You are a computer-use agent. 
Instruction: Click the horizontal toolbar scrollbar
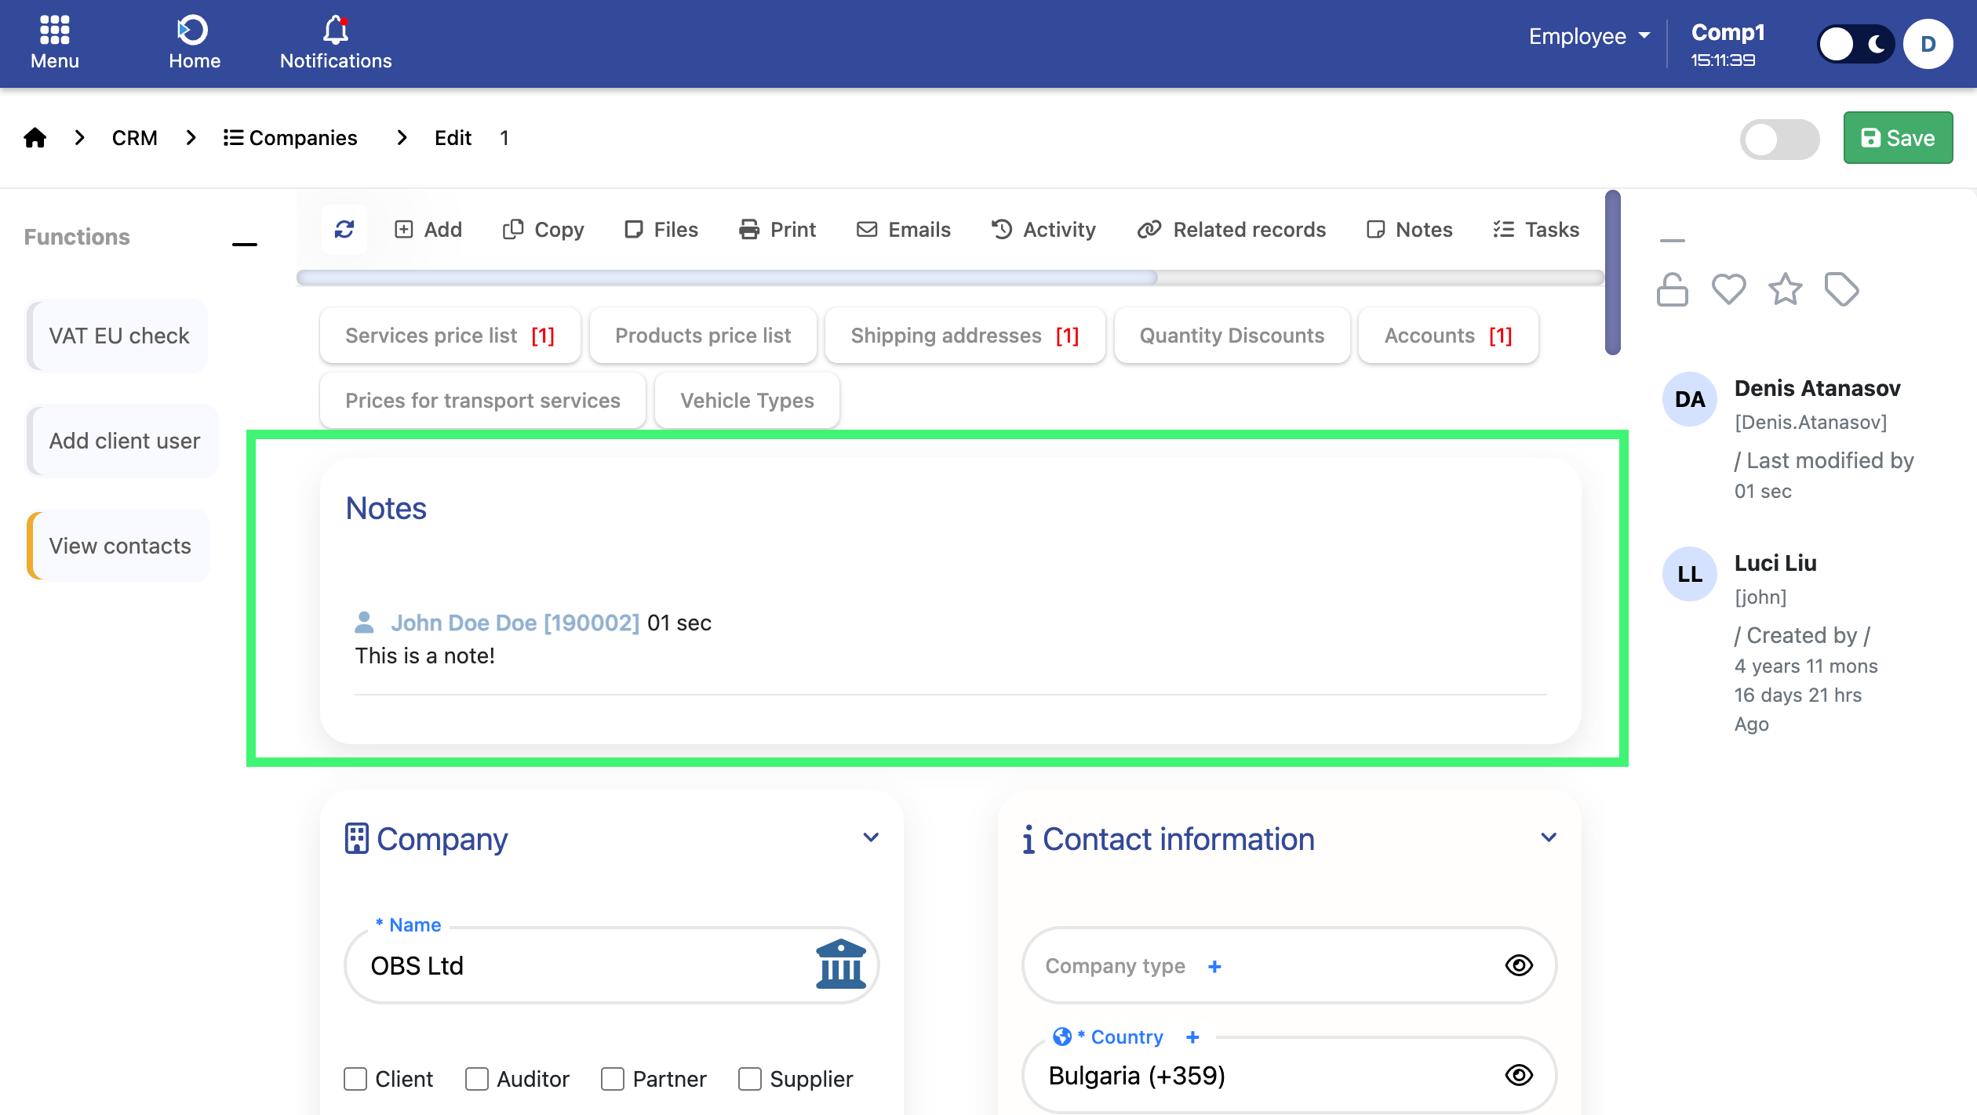[726, 278]
